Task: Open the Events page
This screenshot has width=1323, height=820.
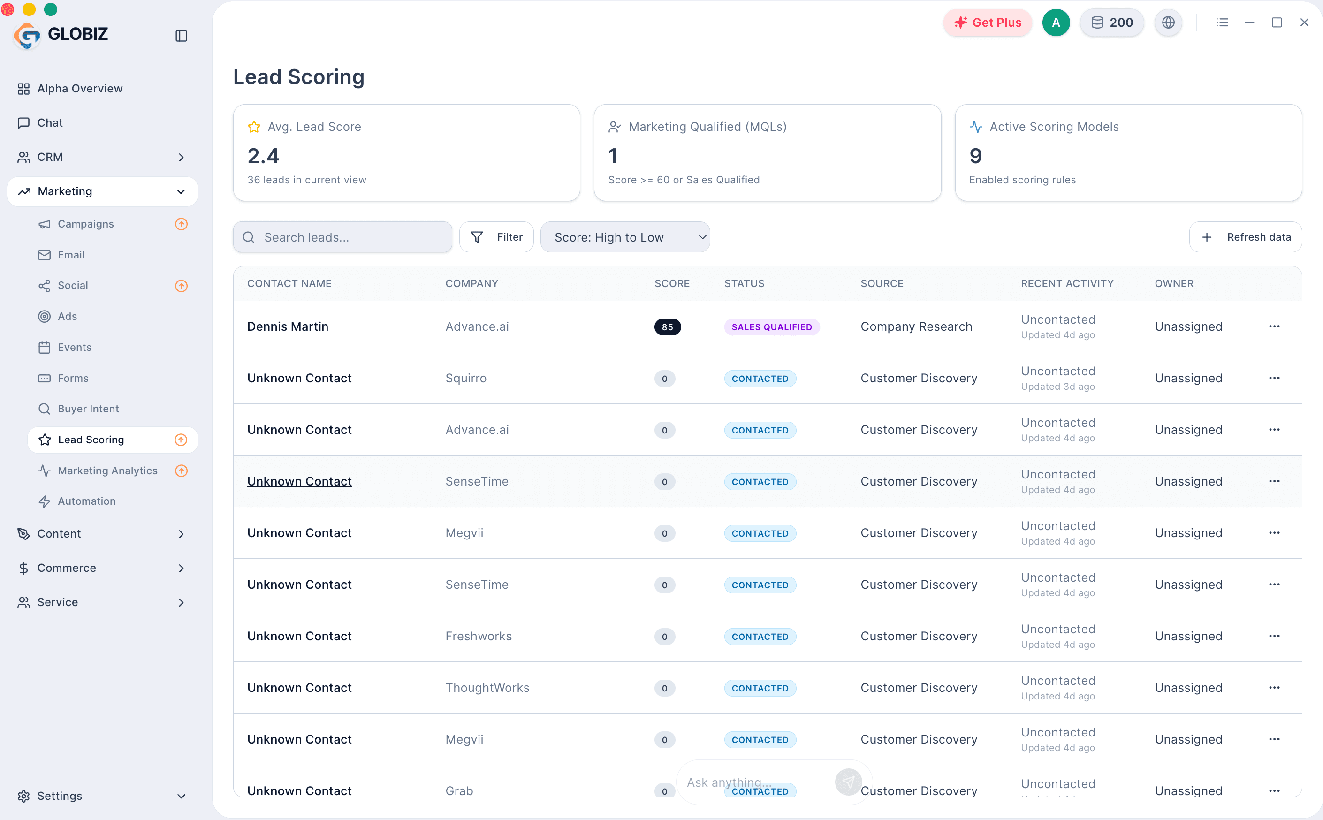Action: click(x=74, y=347)
